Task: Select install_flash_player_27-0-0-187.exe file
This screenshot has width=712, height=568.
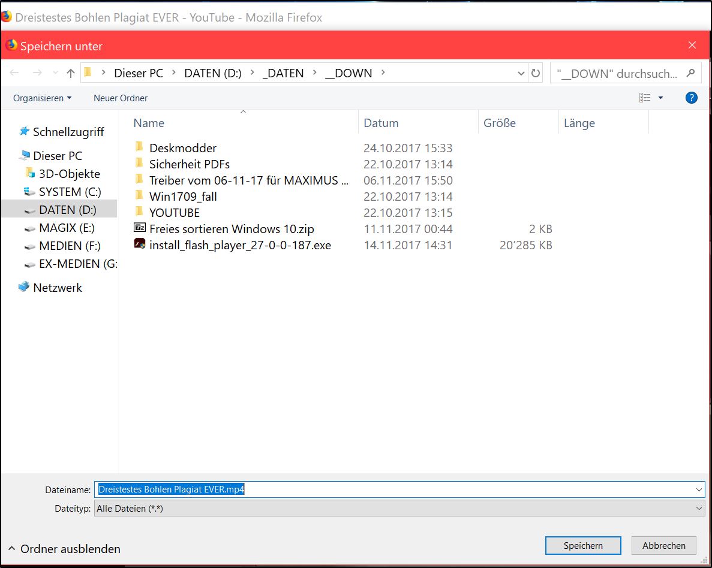Action: pos(240,246)
